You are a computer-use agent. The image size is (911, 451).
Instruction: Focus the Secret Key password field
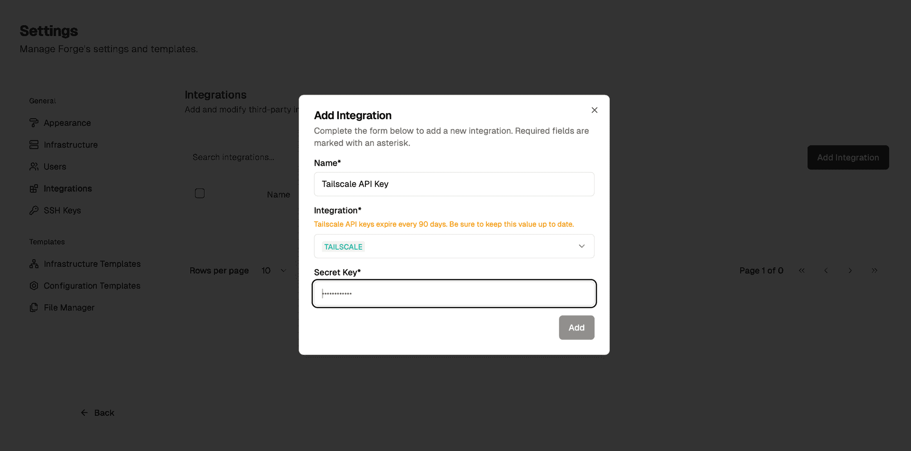tap(454, 294)
